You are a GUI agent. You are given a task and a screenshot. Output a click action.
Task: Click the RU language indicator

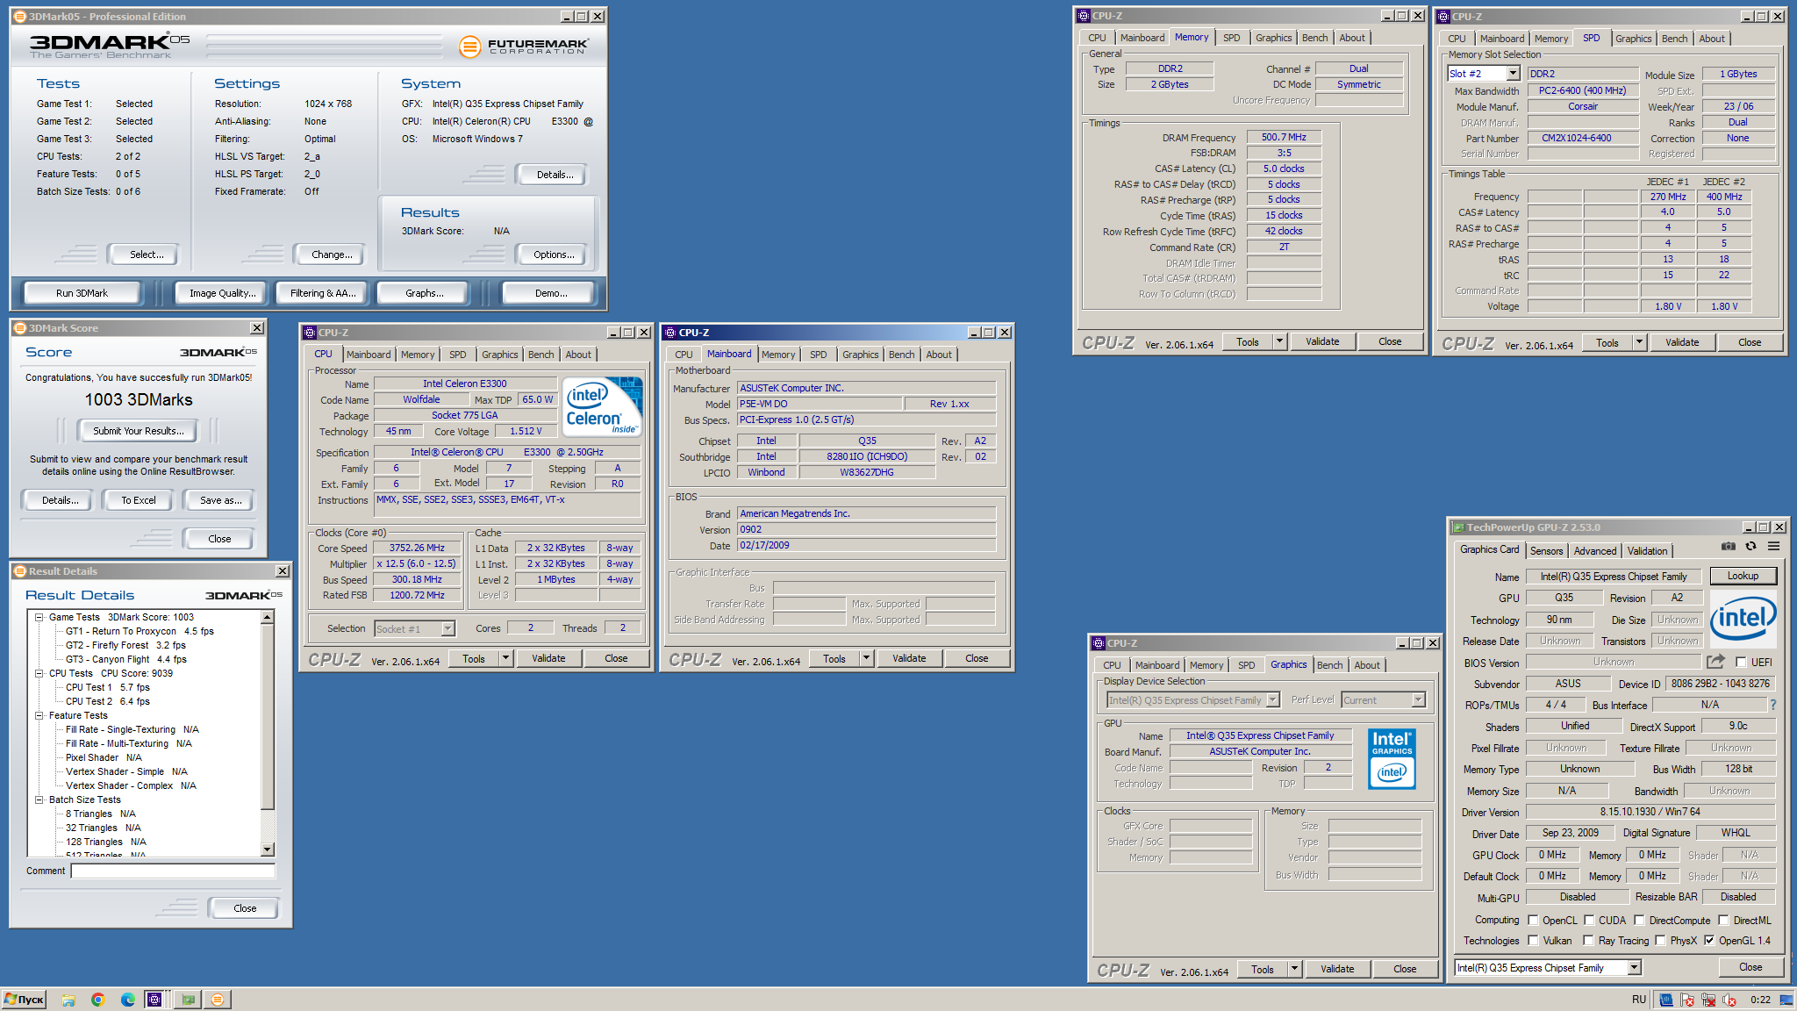coord(1639,1000)
